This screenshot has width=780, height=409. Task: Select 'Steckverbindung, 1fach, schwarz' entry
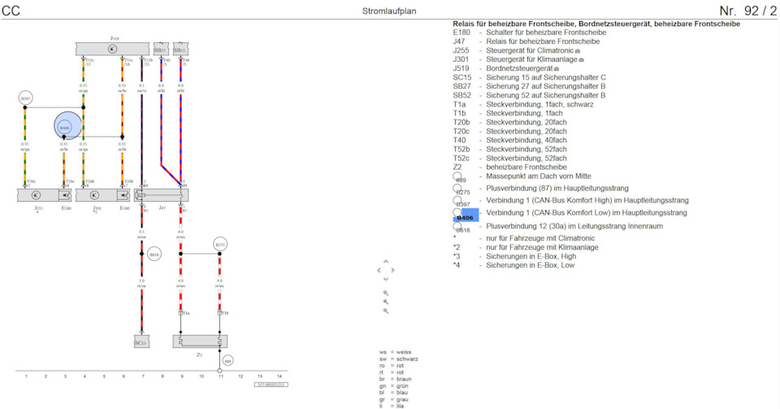point(539,104)
